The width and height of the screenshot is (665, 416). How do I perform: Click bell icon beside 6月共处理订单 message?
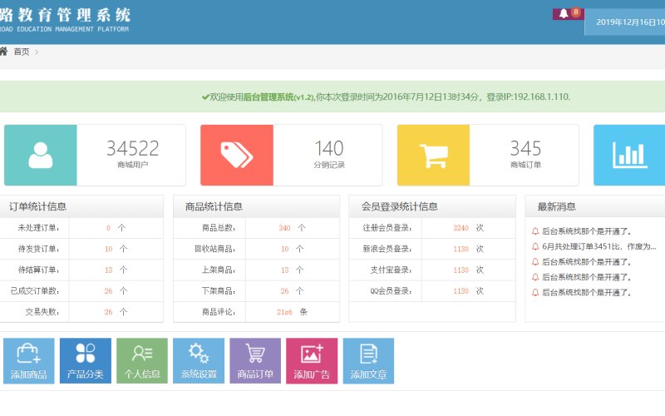(x=535, y=246)
